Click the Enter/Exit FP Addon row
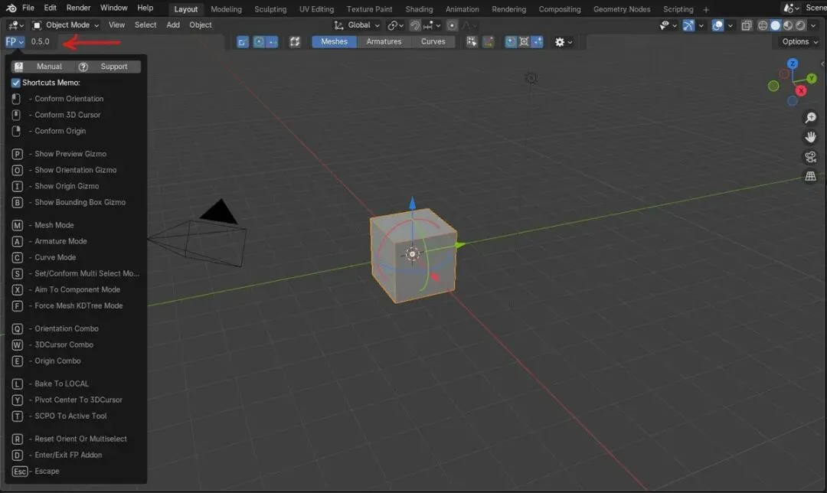Screen dimensions: 827x493 (x=57, y=455)
